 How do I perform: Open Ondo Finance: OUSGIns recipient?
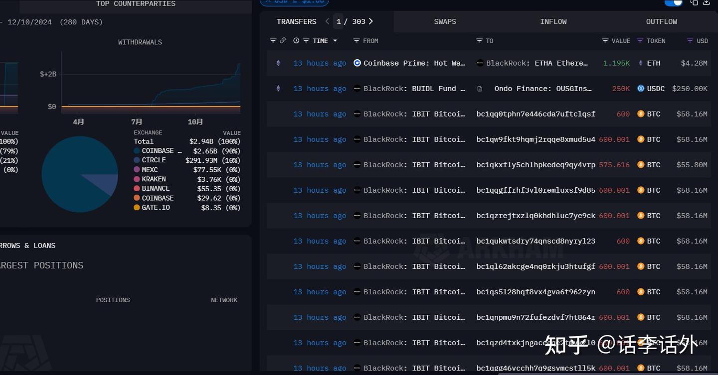(x=543, y=89)
